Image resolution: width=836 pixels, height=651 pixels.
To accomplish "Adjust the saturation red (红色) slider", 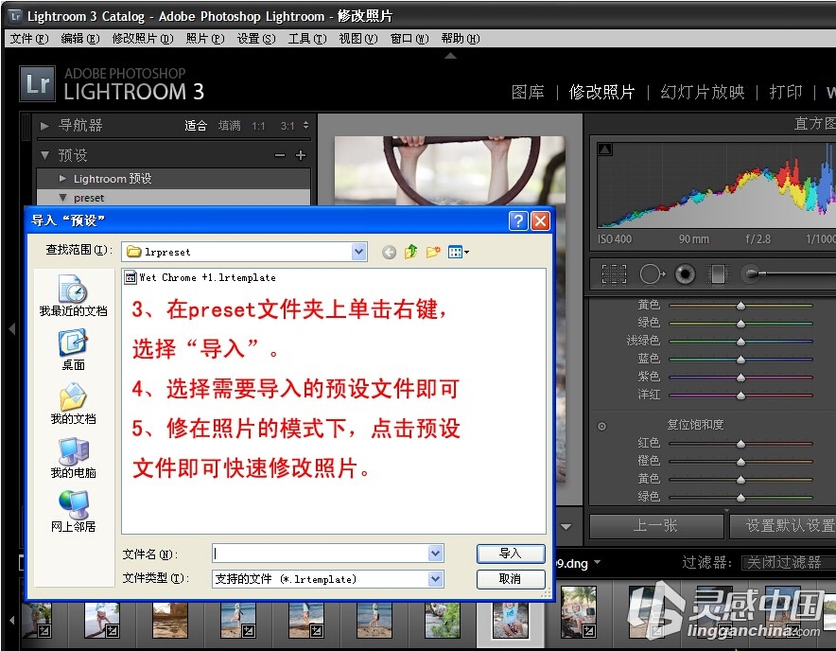I will pos(740,444).
